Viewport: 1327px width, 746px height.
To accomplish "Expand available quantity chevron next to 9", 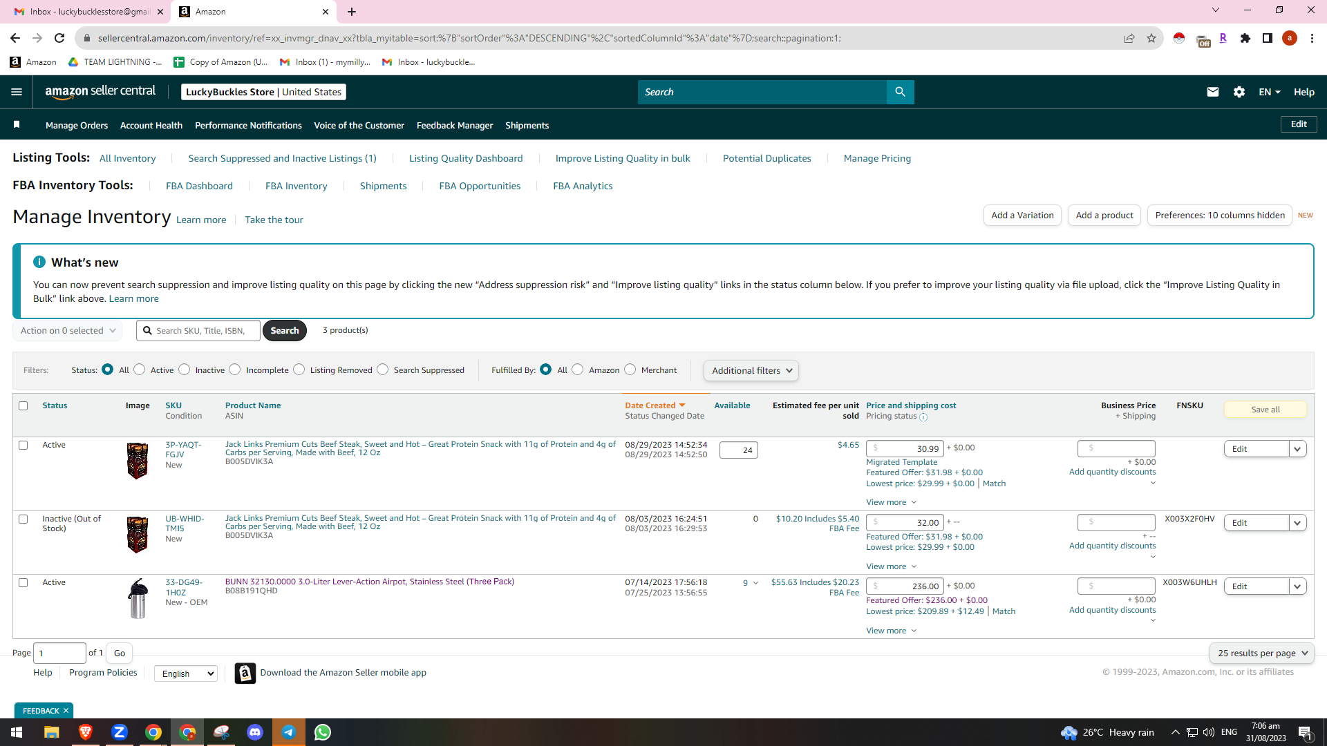I will 755,583.
